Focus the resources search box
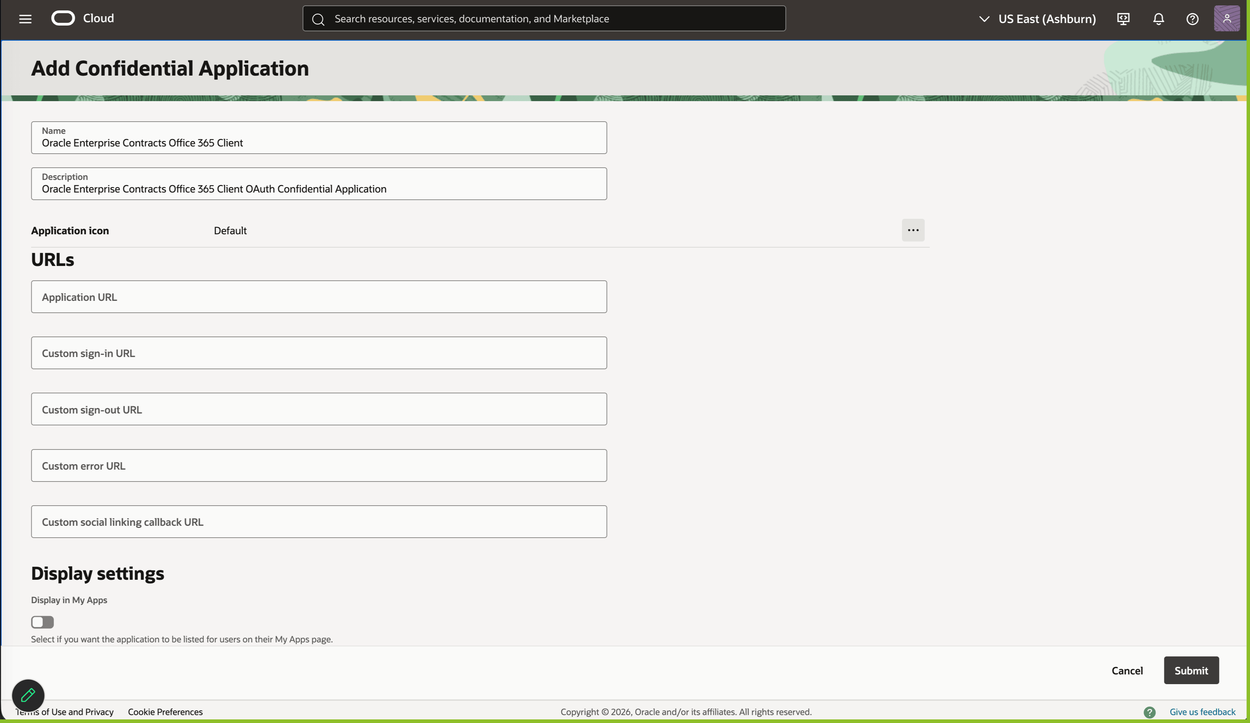Image resolution: width=1250 pixels, height=723 pixels. pyautogui.click(x=544, y=18)
